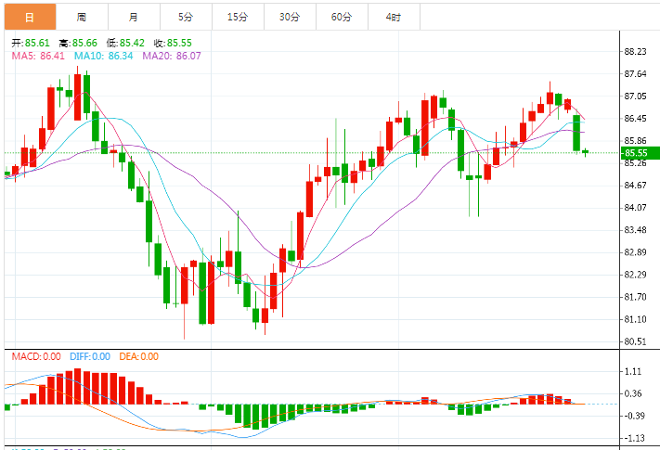Click the DEA:0.00 label
This screenshot has width=660, height=450.
[x=139, y=356]
